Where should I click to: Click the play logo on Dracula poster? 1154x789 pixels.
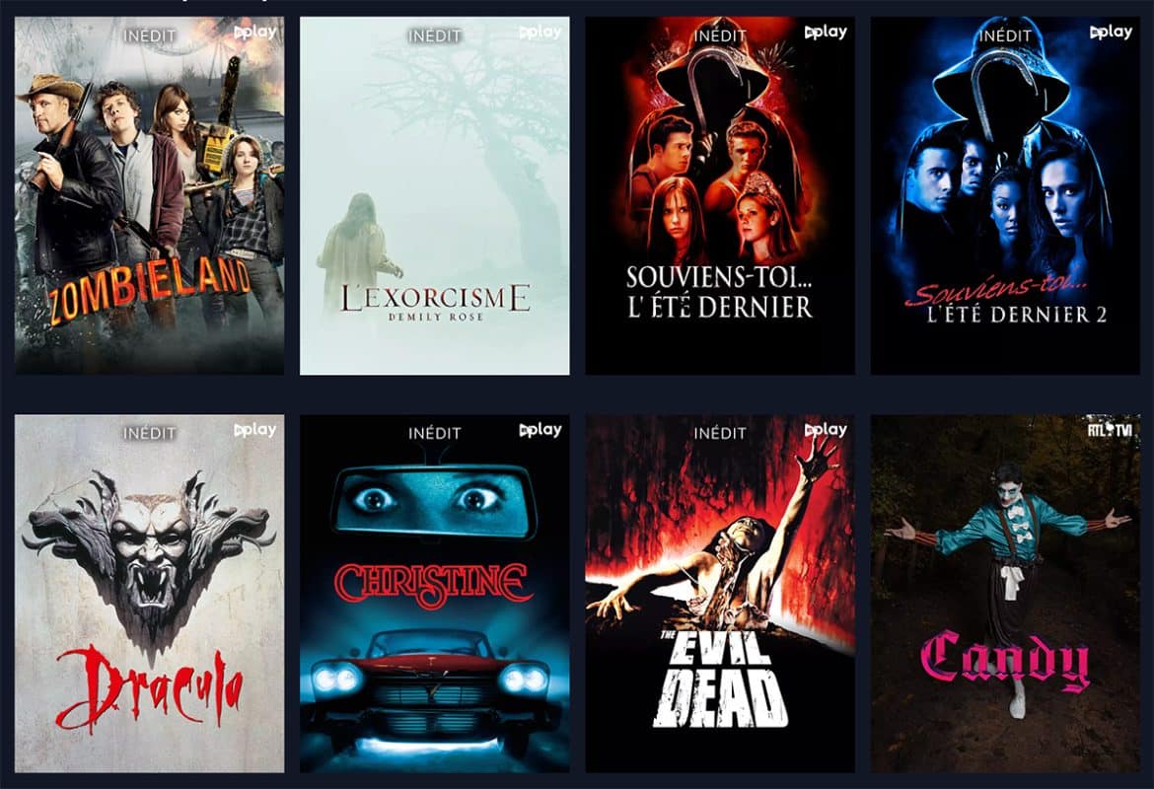tap(255, 430)
